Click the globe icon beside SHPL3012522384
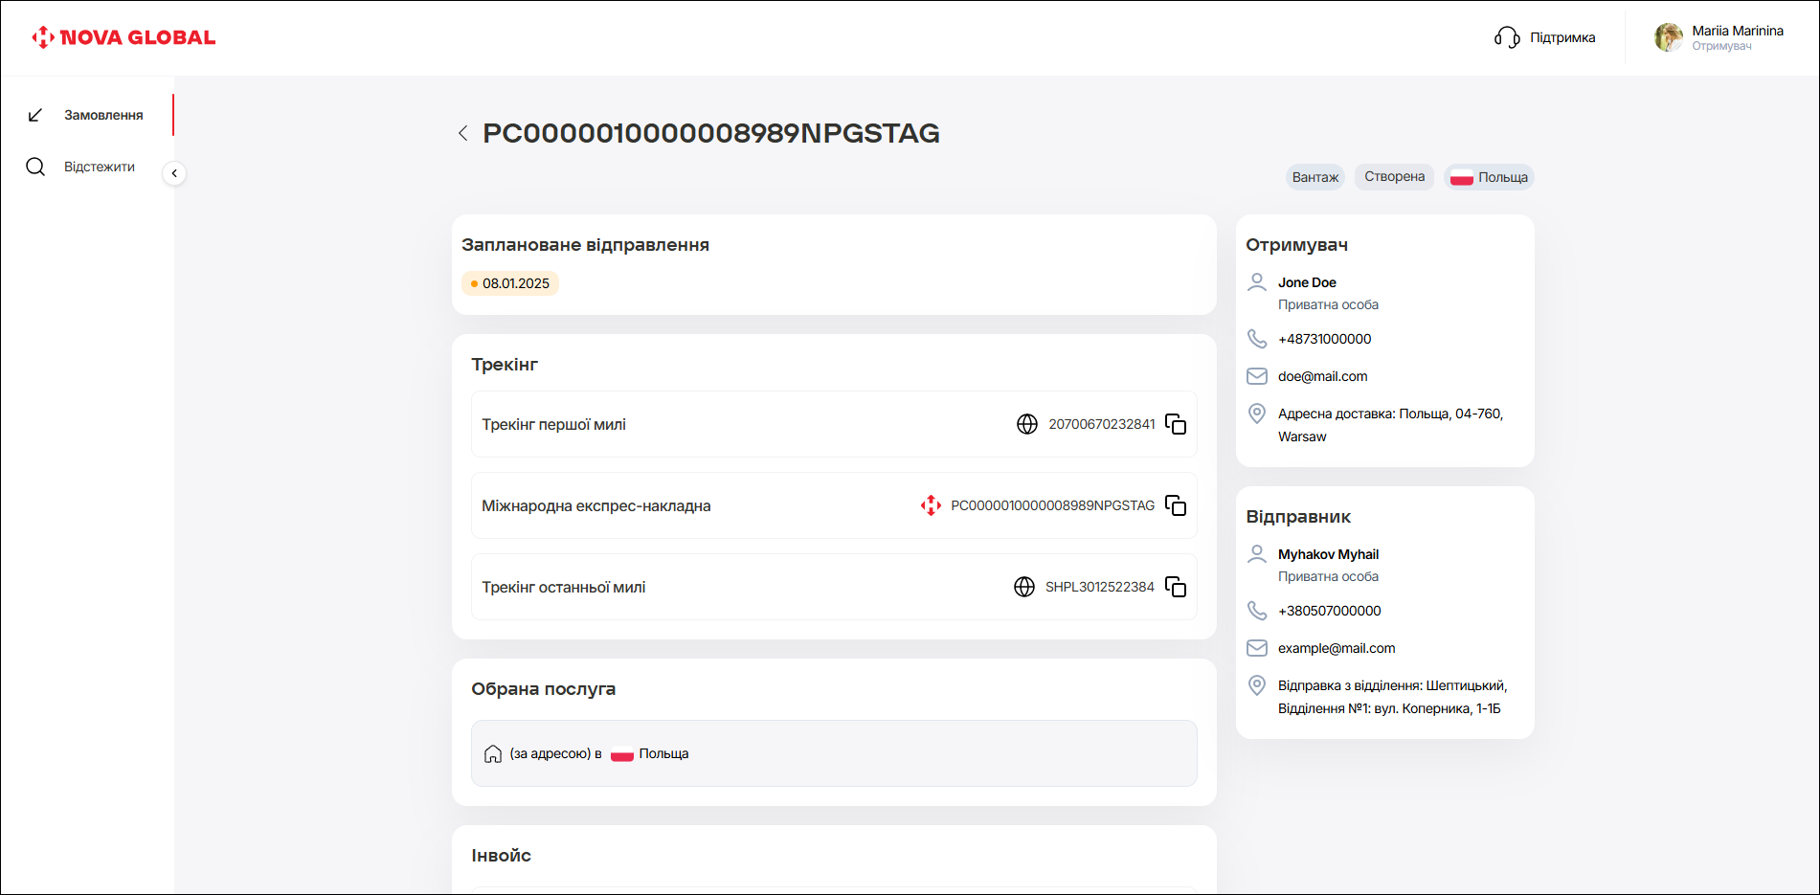 (1023, 587)
